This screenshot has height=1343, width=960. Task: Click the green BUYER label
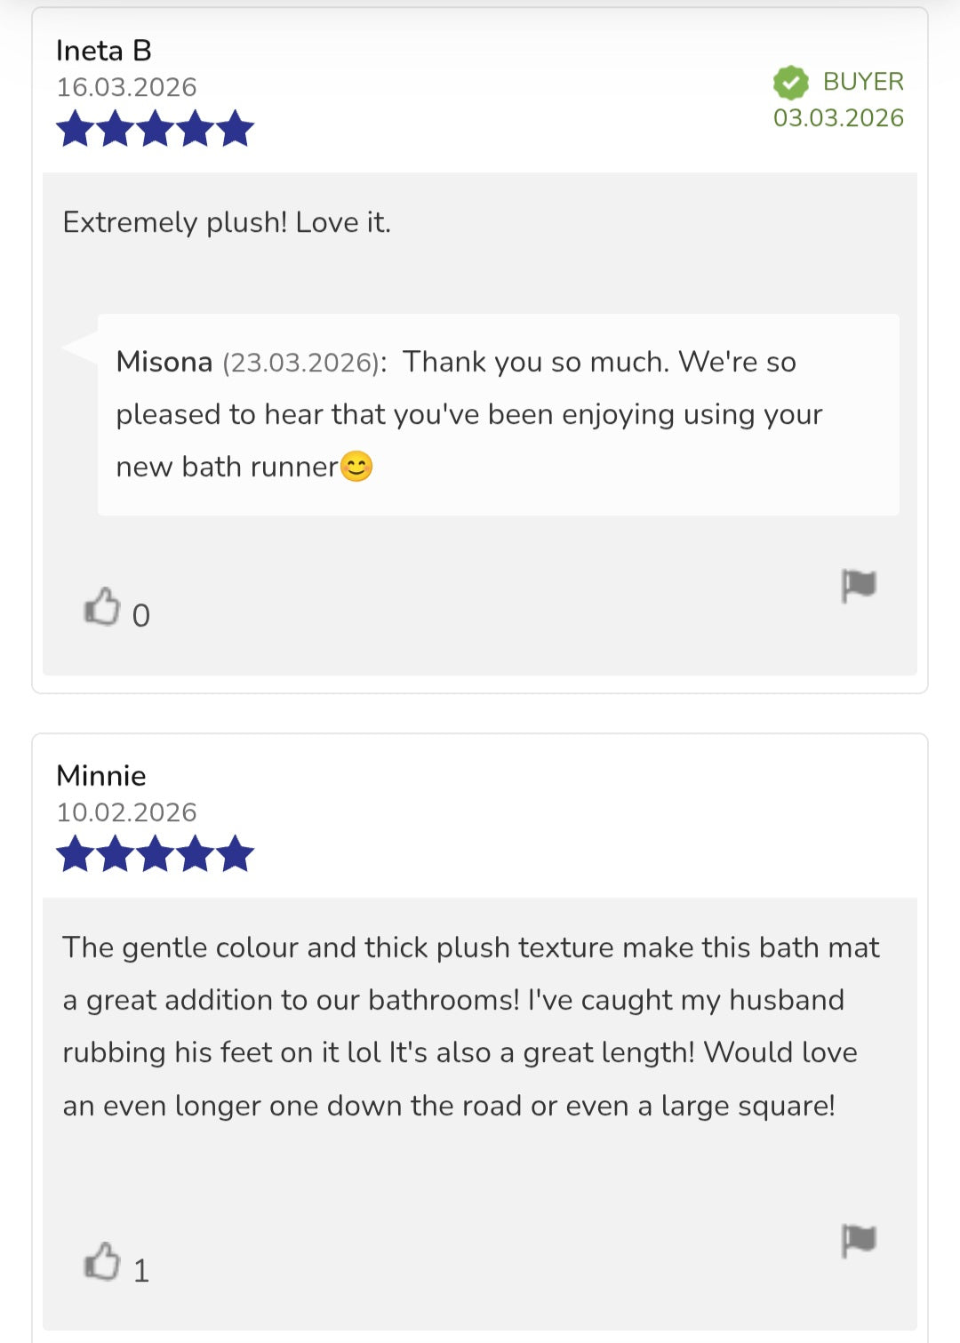[863, 82]
